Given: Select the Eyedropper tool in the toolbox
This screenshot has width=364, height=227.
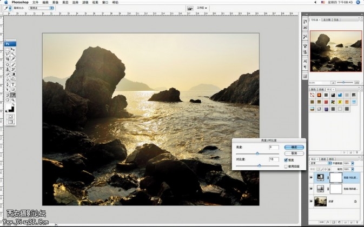Looking at the screenshot, I should tap(13, 95).
